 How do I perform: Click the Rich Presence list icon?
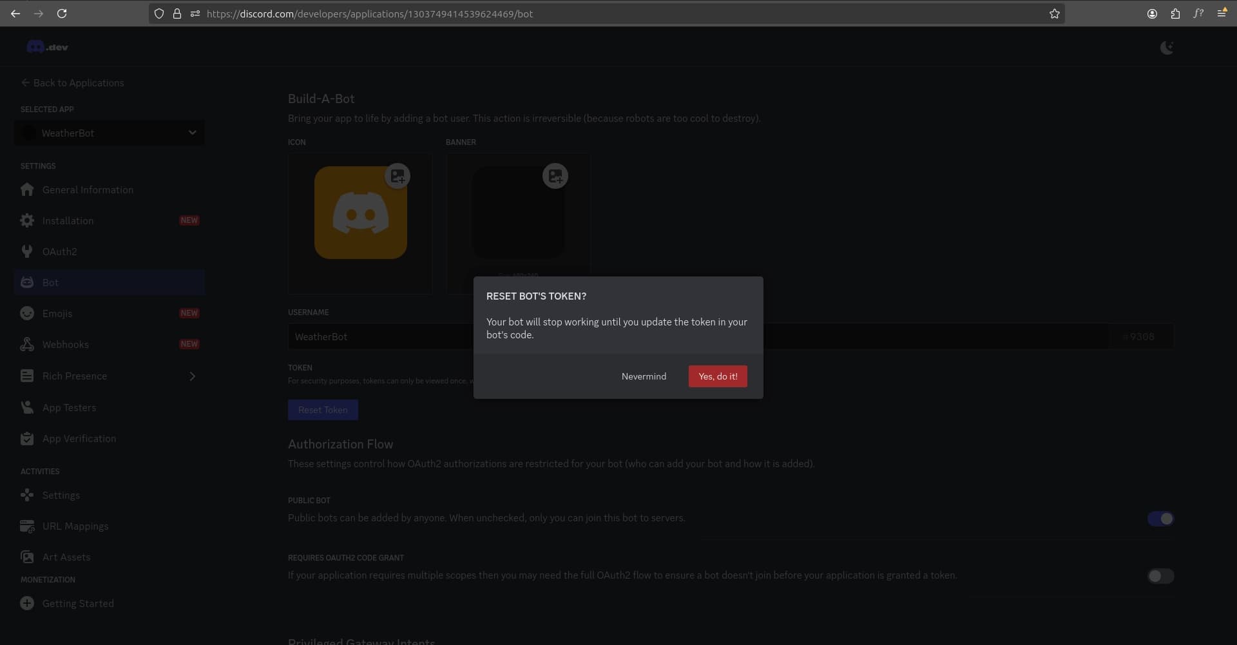[x=27, y=376]
